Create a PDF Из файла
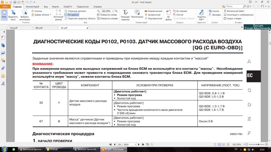The image size is (271, 152). pos(169,15)
